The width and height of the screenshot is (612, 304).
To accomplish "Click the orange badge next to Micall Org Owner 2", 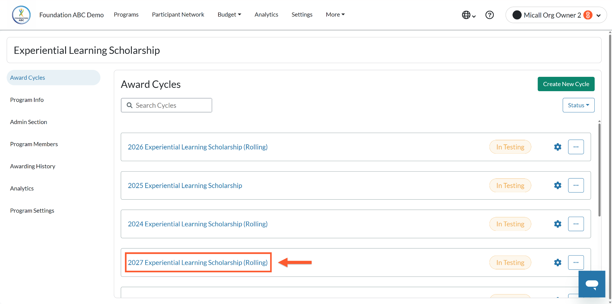I will (x=588, y=15).
